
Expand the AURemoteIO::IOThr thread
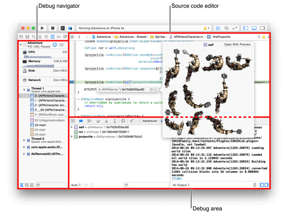pos(24,154)
